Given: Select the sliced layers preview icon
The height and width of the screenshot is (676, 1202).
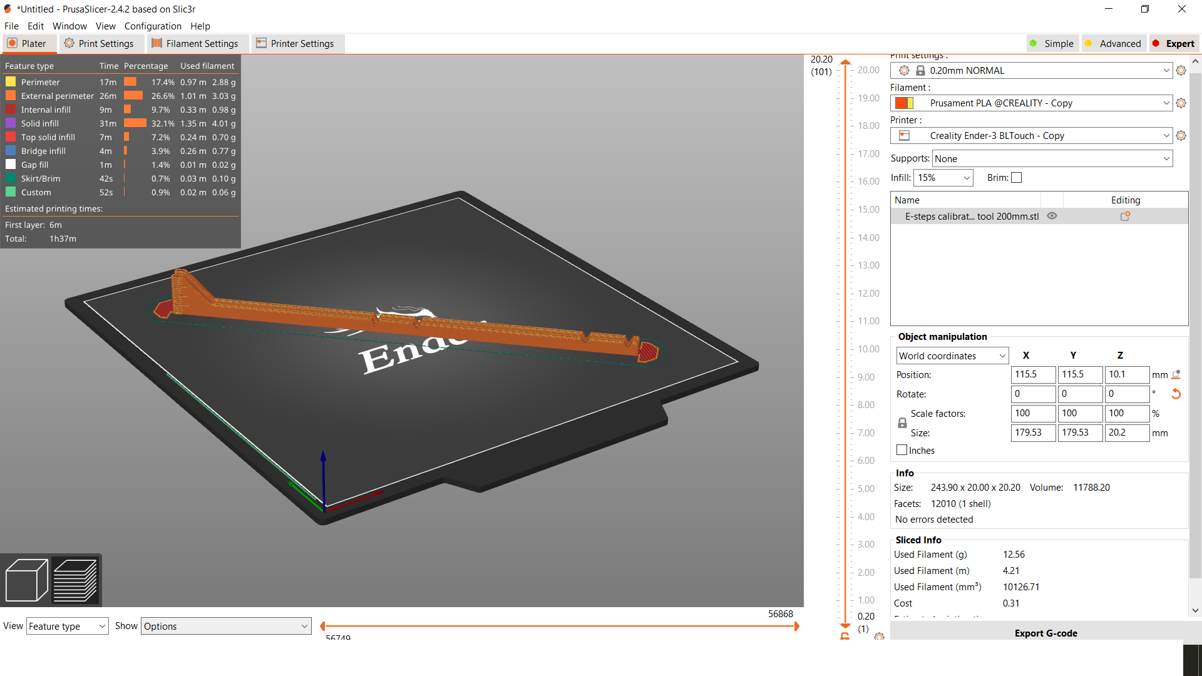Looking at the screenshot, I should (76, 580).
